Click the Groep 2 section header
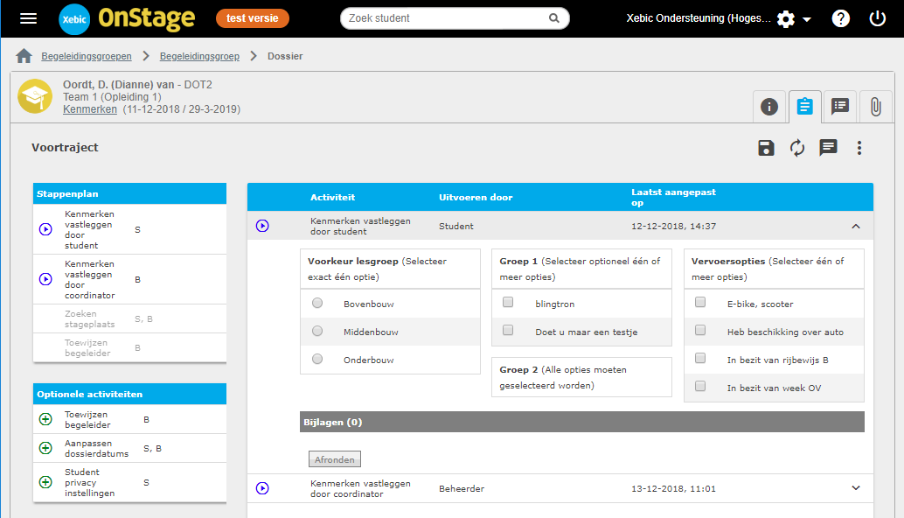Viewport: 904px width, 518px height. (x=581, y=377)
